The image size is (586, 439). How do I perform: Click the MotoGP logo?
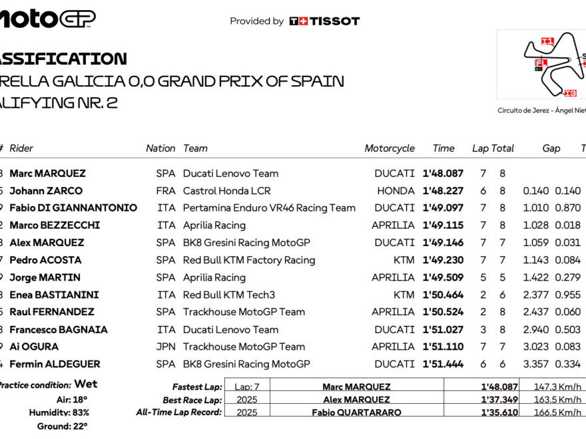pyautogui.click(x=47, y=19)
